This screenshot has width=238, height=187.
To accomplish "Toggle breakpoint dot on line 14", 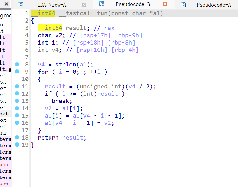I will pyautogui.click(x=17, y=108).
